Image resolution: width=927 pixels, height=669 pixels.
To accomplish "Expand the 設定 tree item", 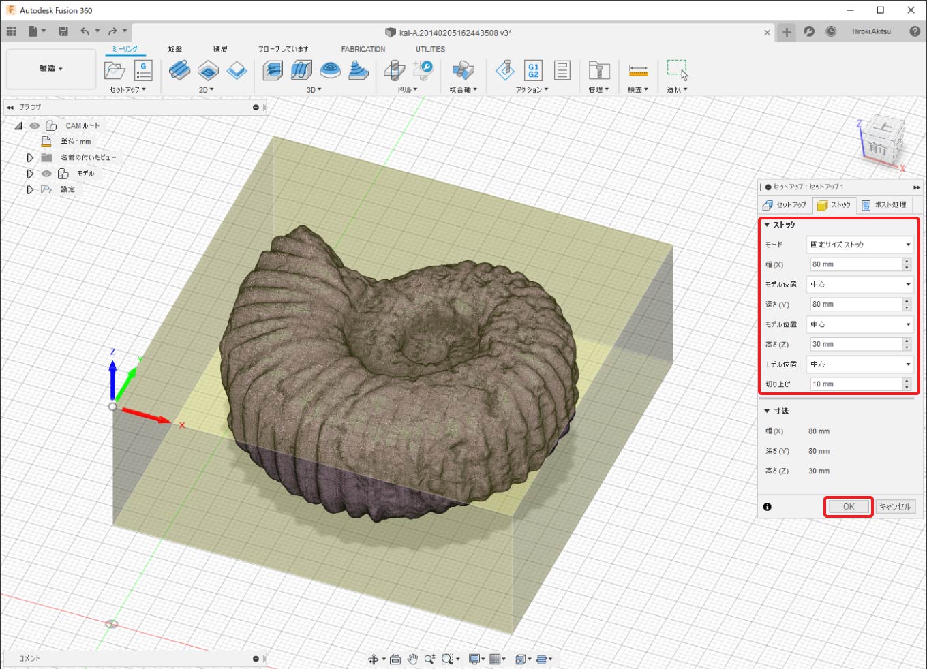I will tap(30, 189).
